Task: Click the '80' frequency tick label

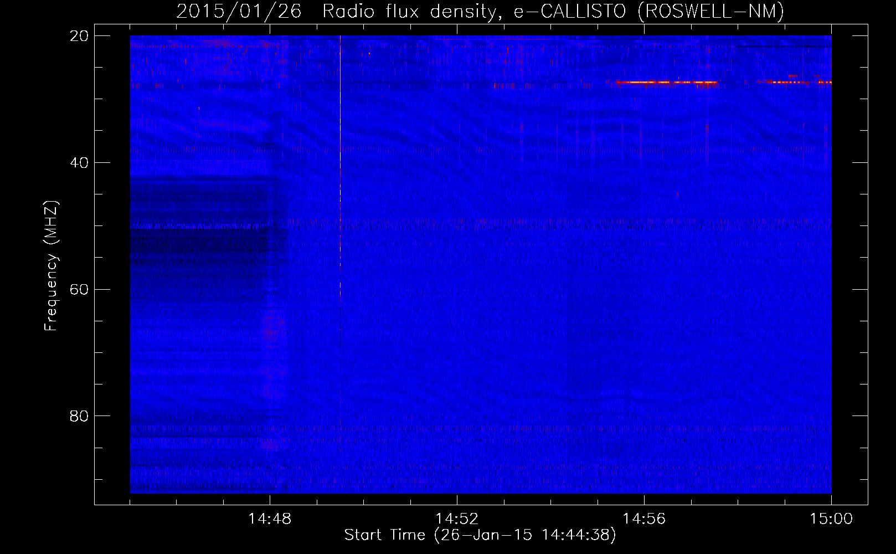Action: [79, 416]
